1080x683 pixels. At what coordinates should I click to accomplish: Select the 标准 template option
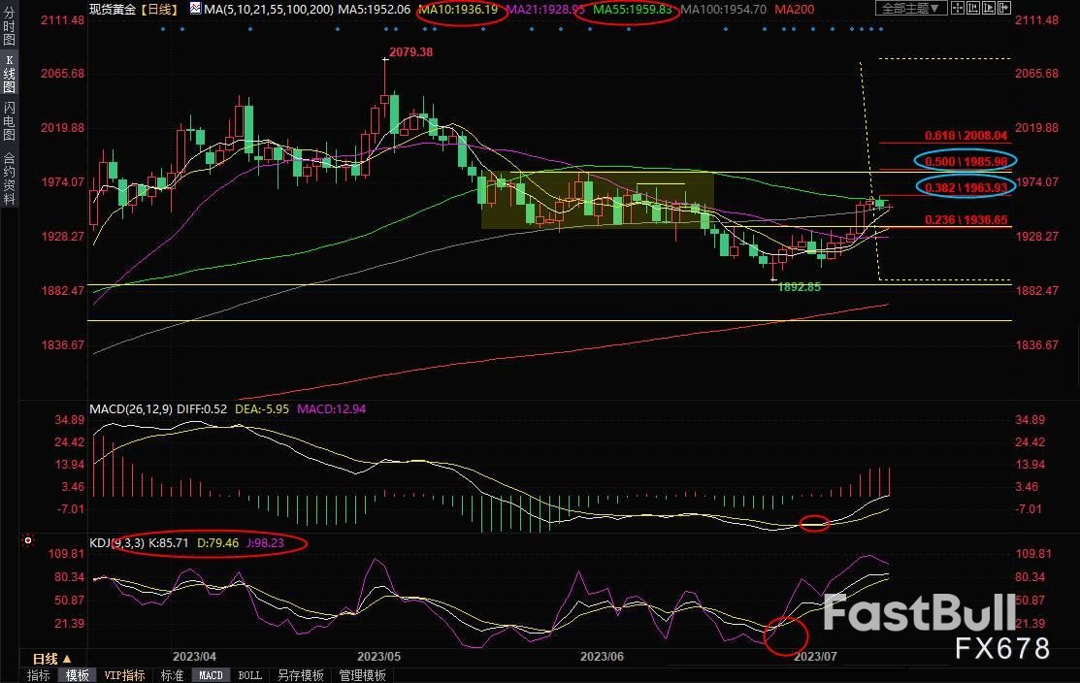pos(172,675)
